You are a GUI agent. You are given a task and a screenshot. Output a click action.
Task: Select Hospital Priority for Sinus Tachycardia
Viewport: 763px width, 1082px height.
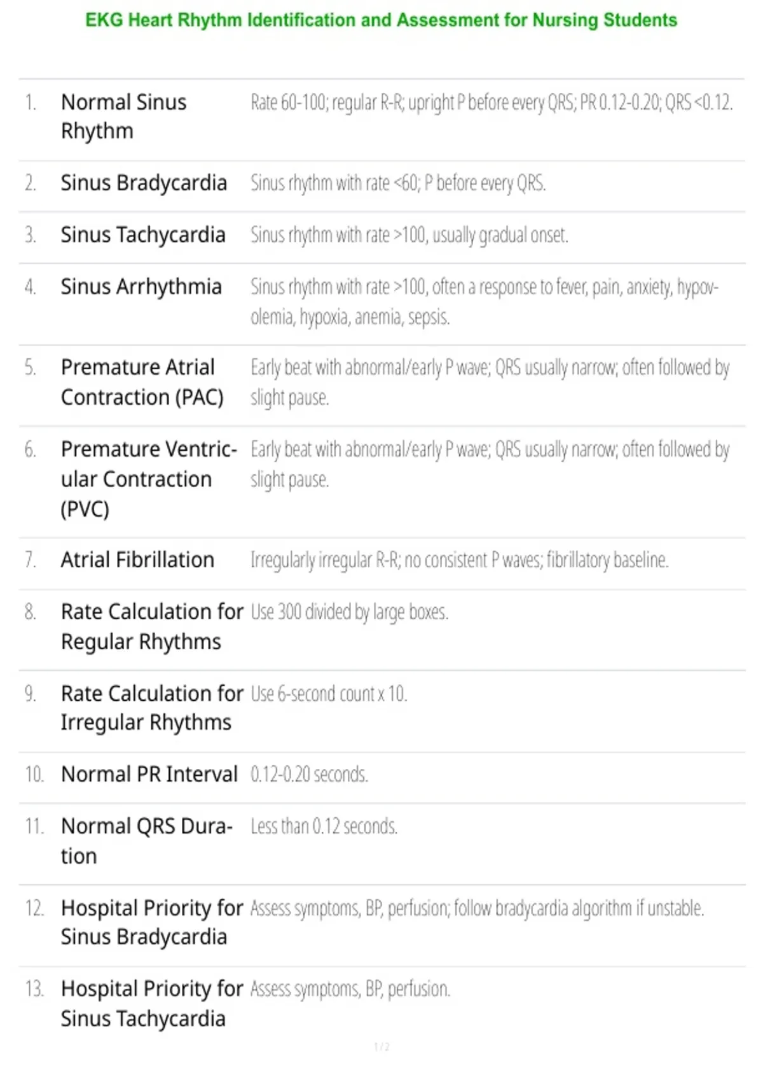(152, 1004)
